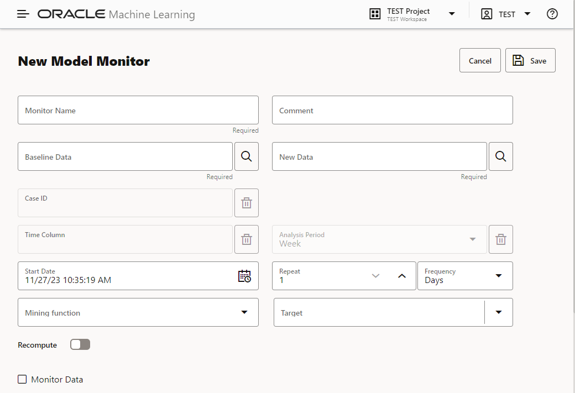The height and width of the screenshot is (393, 575).
Task: Delete the Case ID value
Action: click(247, 203)
